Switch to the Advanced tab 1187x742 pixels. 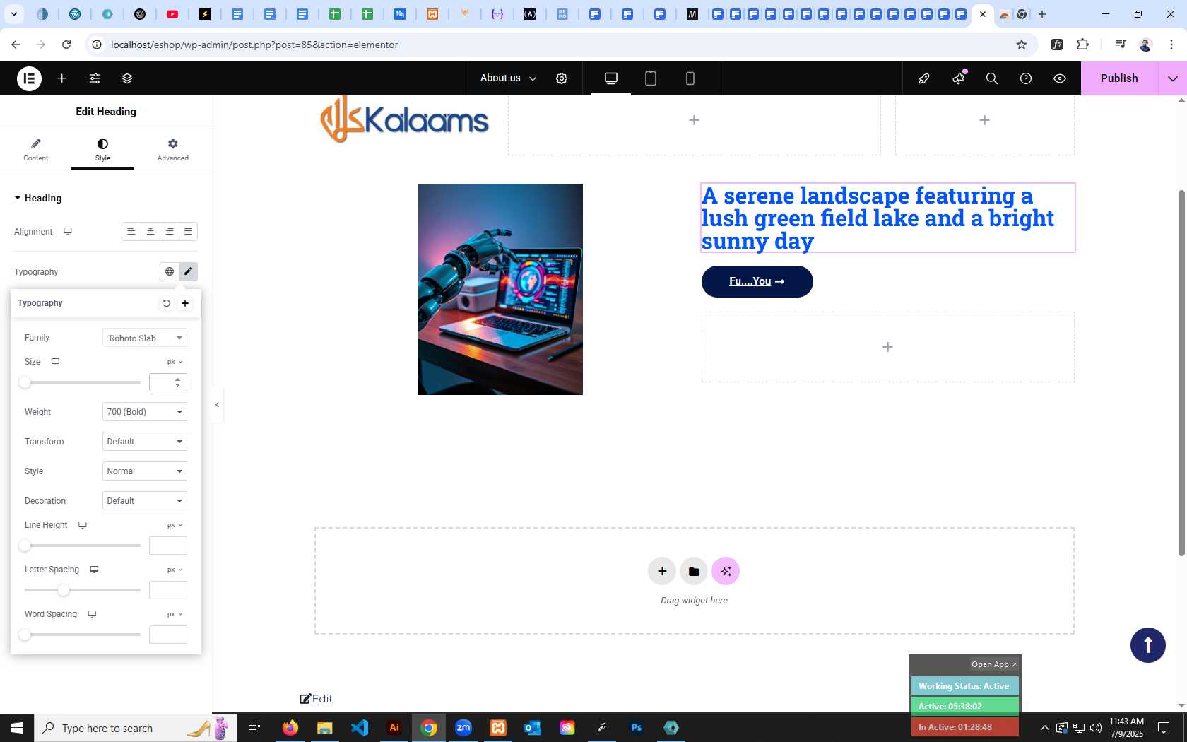[172, 149]
